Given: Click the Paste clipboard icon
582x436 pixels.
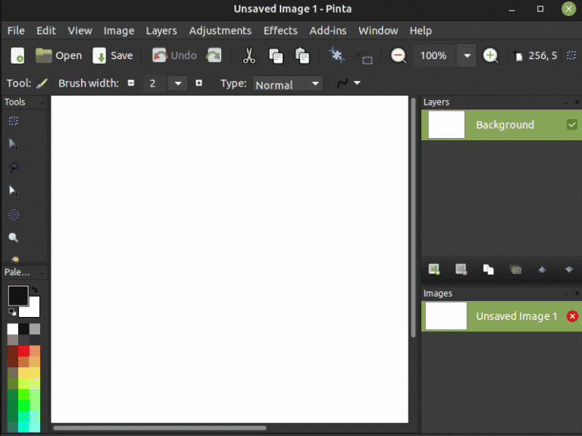Looking at the screenshot, I should point(302,55).
